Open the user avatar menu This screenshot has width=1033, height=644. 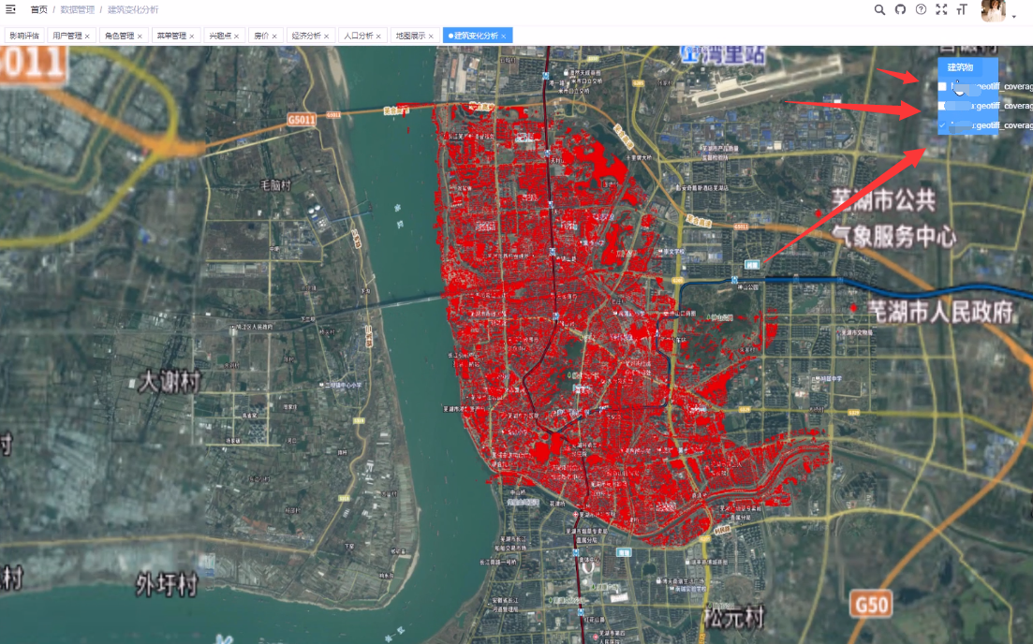(993, 10)
